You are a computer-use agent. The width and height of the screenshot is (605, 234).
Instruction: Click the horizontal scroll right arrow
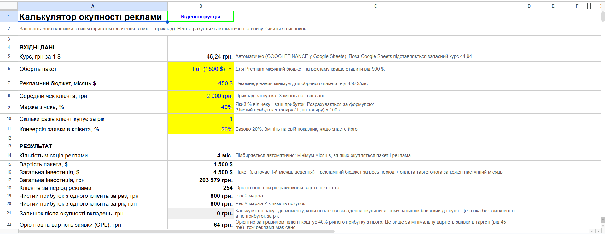598,231
